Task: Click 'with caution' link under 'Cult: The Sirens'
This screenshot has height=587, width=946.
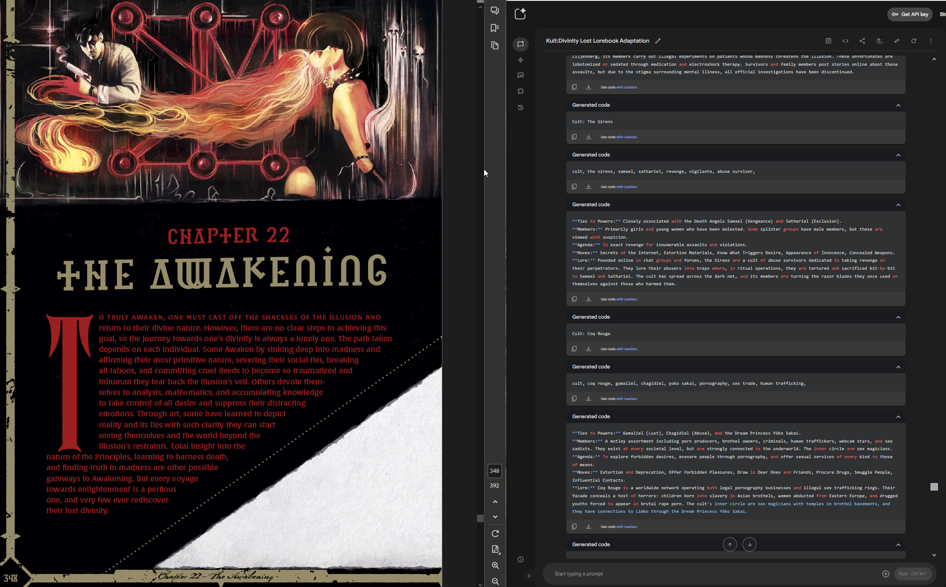Action: pyautogui.click(x=627, y=137)
